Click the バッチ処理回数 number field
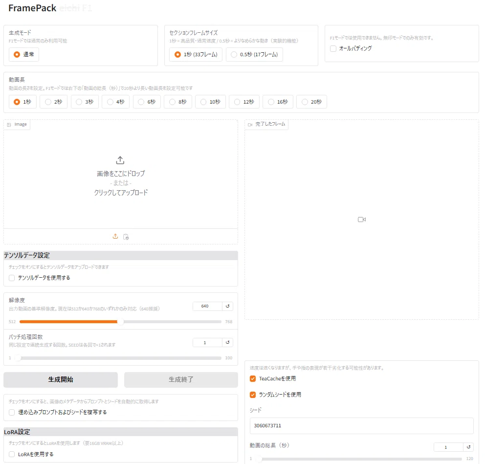 (207, 342)
